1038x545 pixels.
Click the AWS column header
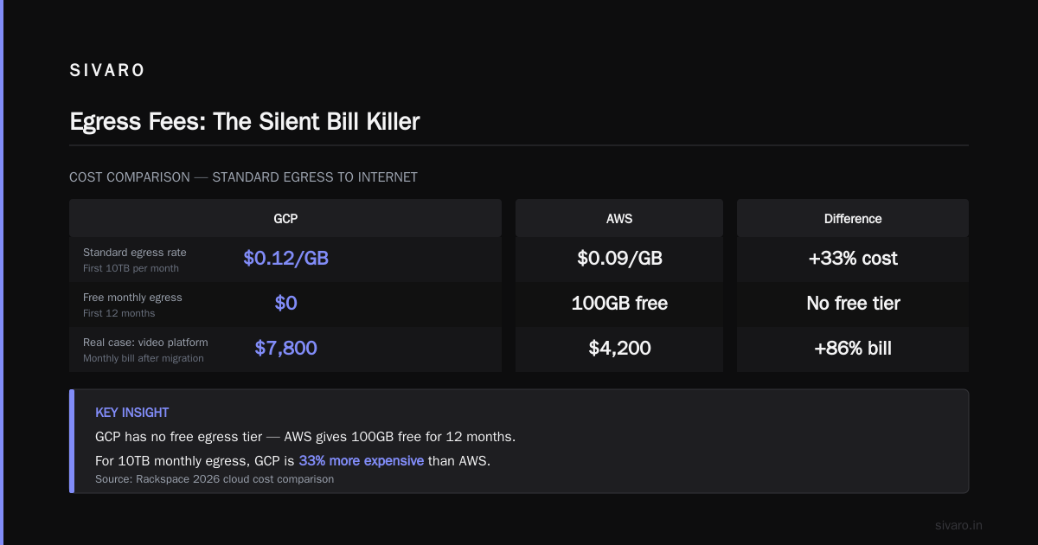[x=619, y=219]
